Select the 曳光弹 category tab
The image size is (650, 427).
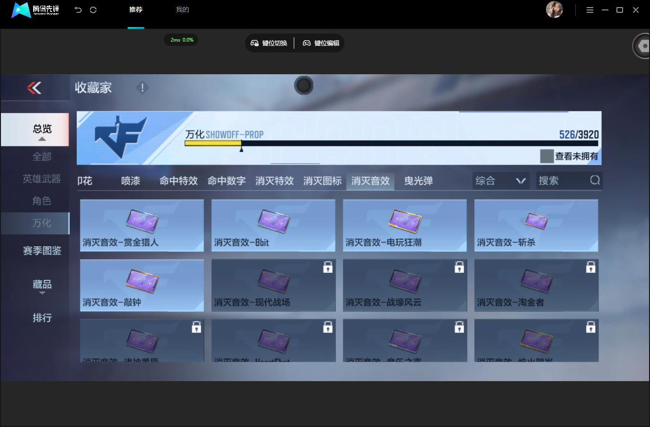(x=419, y=181)
